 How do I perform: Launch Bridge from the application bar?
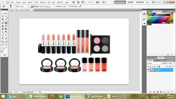click(73, 2)
